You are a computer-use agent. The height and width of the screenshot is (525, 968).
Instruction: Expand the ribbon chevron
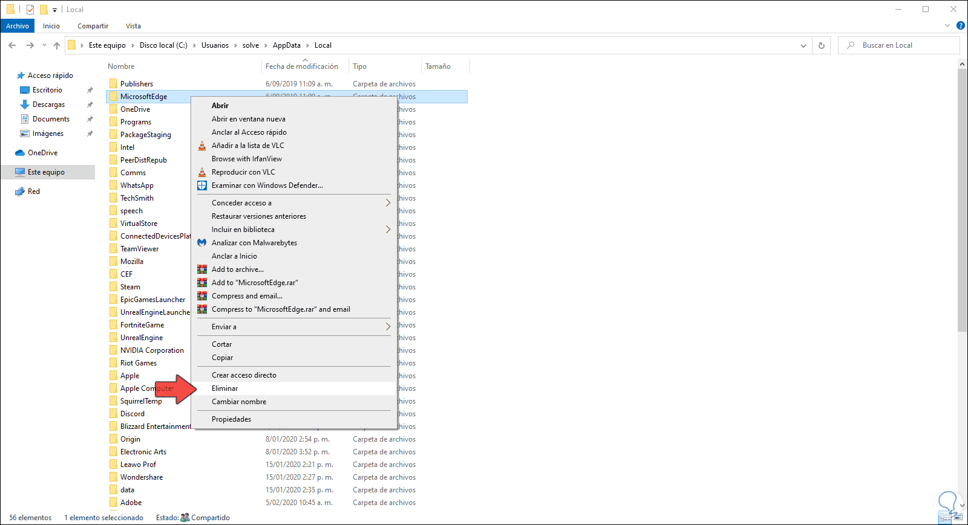[947, 26]
